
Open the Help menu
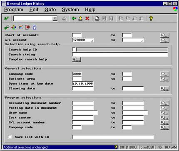pos(90,10)
